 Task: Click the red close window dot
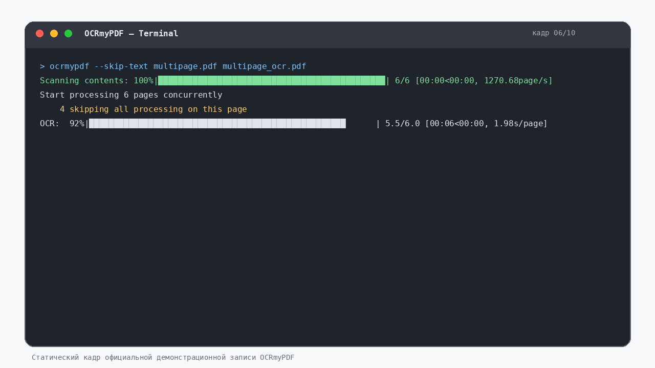click(x=39, y=34)
